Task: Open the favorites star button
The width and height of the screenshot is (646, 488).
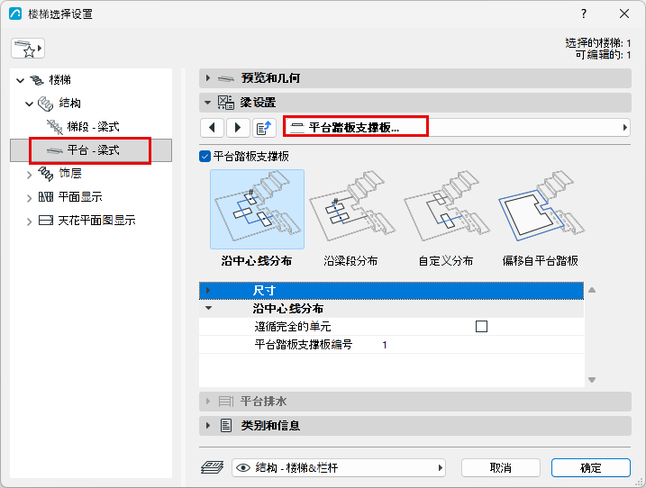Action: point(28,49)
